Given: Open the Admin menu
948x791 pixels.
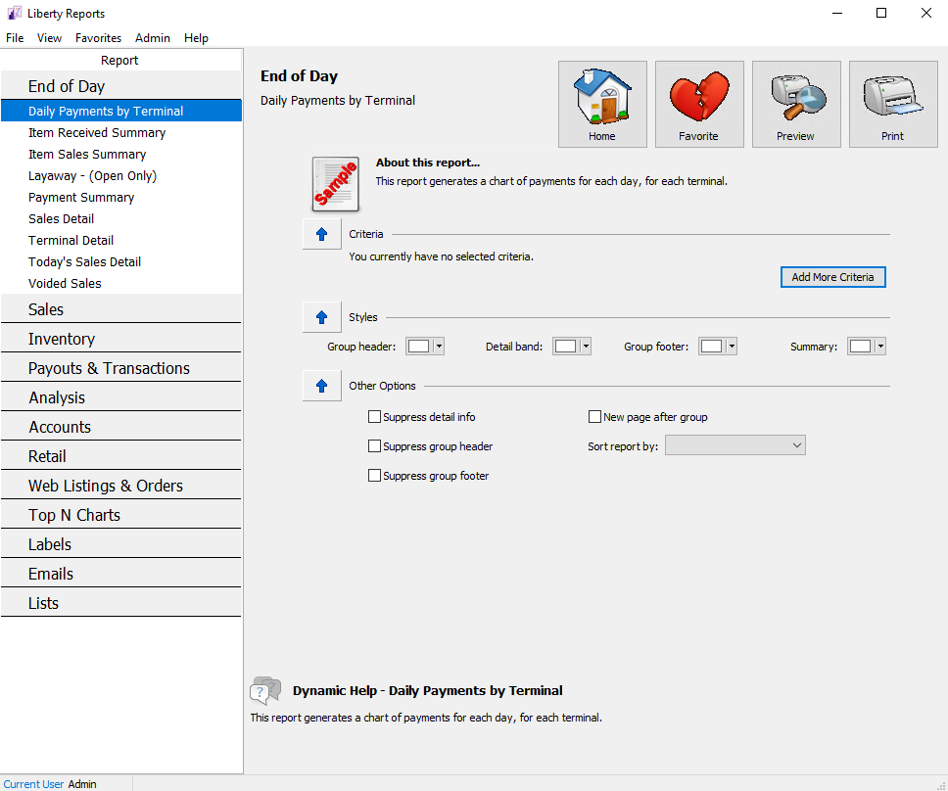Looking at the screenshot, I should [153, 38].
